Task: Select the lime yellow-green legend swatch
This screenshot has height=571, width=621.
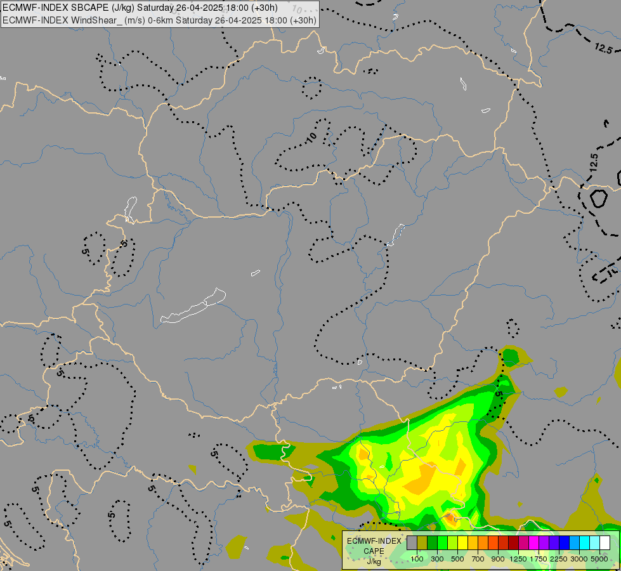Action: [453, 542]
